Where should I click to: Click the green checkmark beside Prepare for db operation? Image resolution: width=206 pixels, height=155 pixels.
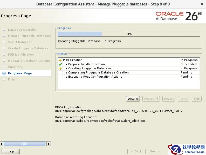coord(60,64)
